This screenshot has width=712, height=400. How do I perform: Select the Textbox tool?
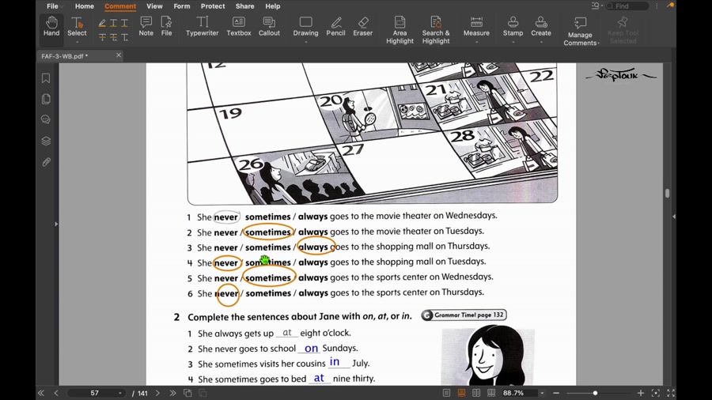point(239,27)
